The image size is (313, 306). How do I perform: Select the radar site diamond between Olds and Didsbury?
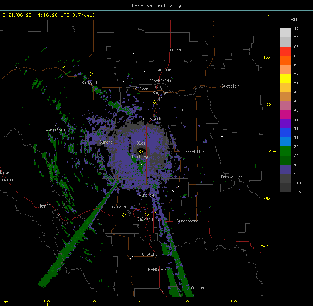141,152
